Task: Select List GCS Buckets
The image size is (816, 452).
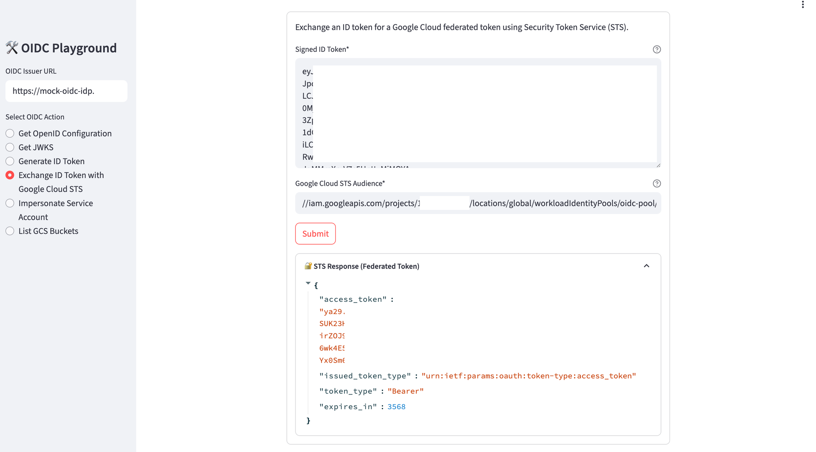Action: pyautogui.click(x=10, y=231)
